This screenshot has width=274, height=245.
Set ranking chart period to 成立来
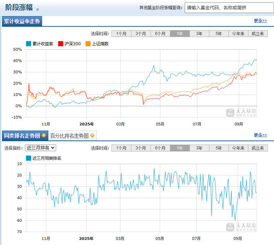[x=258, y=148]
